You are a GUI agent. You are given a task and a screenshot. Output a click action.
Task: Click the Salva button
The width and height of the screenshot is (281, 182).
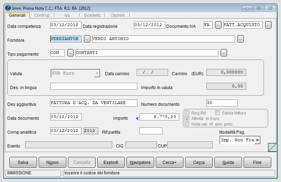[23, 162]
